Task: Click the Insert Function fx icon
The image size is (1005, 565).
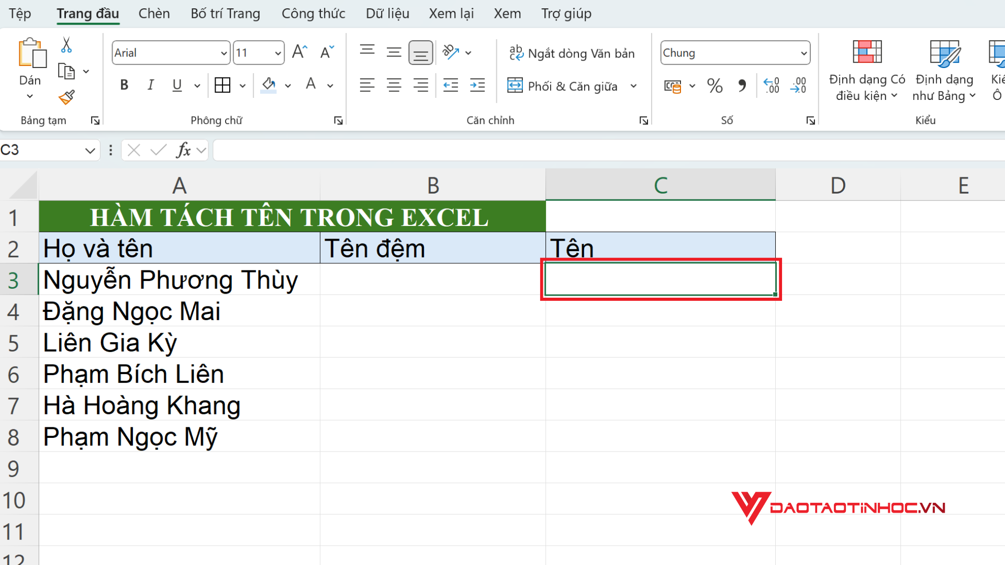Action: coord(183,151)
